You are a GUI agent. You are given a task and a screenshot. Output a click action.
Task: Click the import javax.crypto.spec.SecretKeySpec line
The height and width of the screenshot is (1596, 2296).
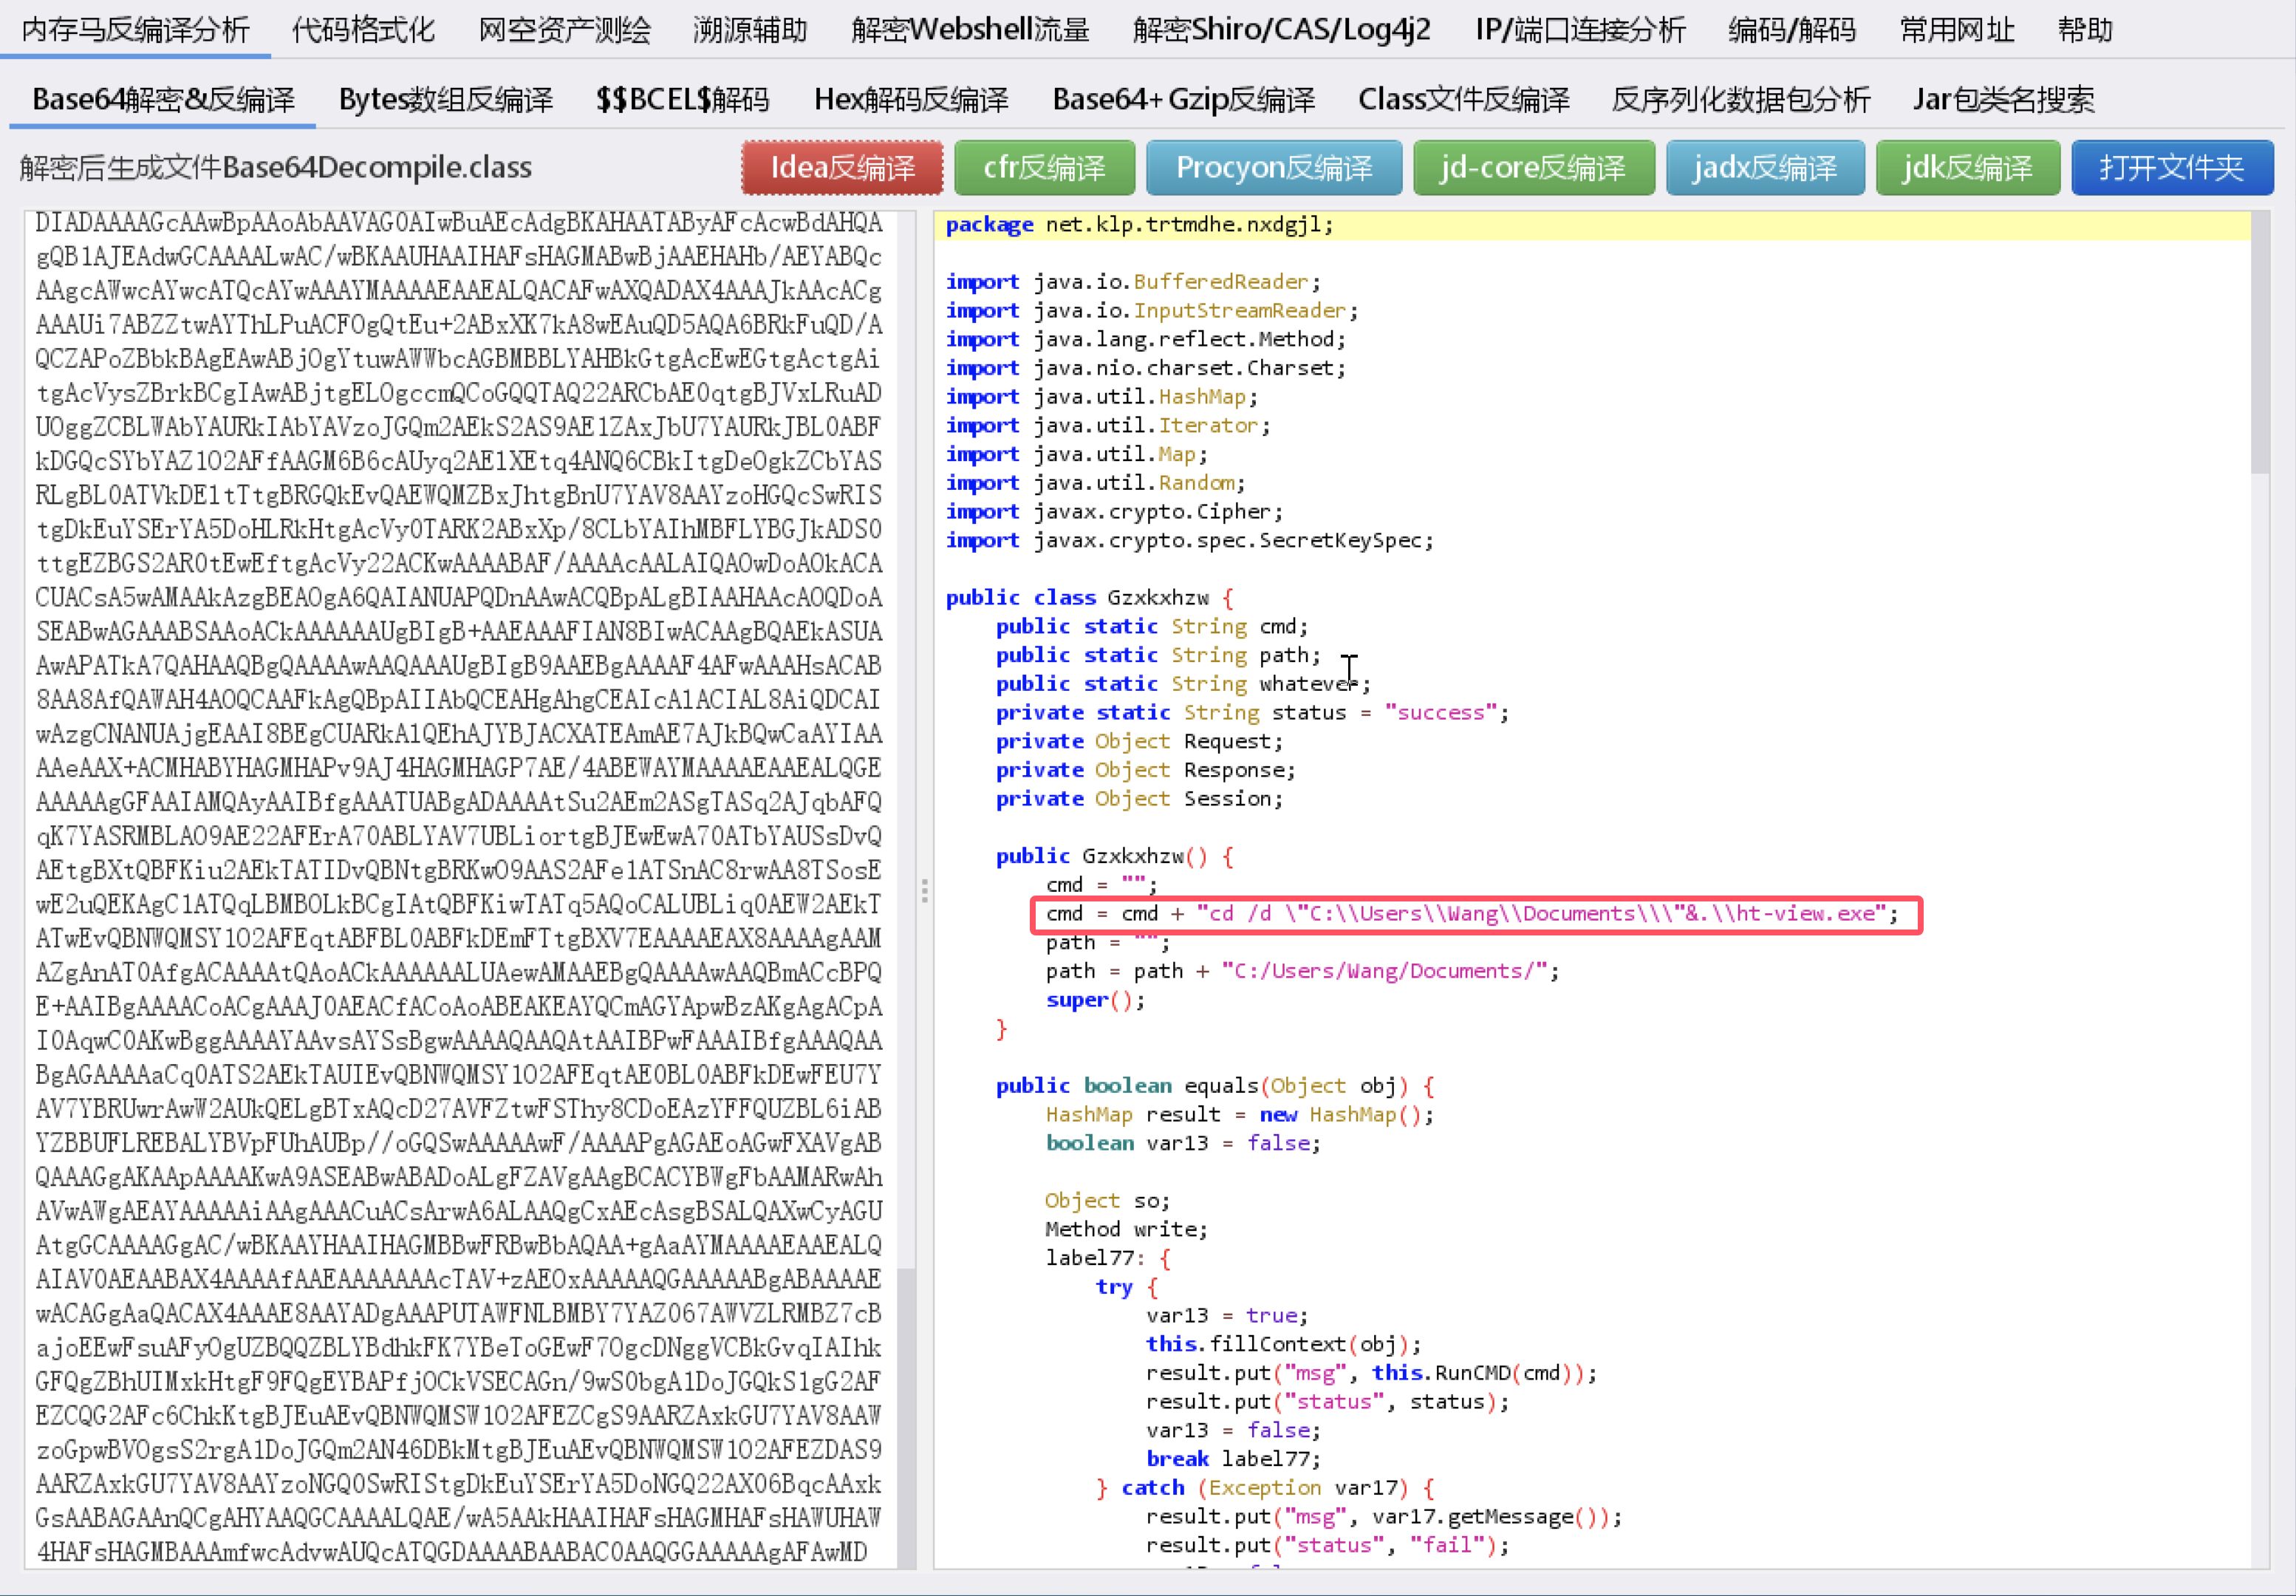point(1189,541)
